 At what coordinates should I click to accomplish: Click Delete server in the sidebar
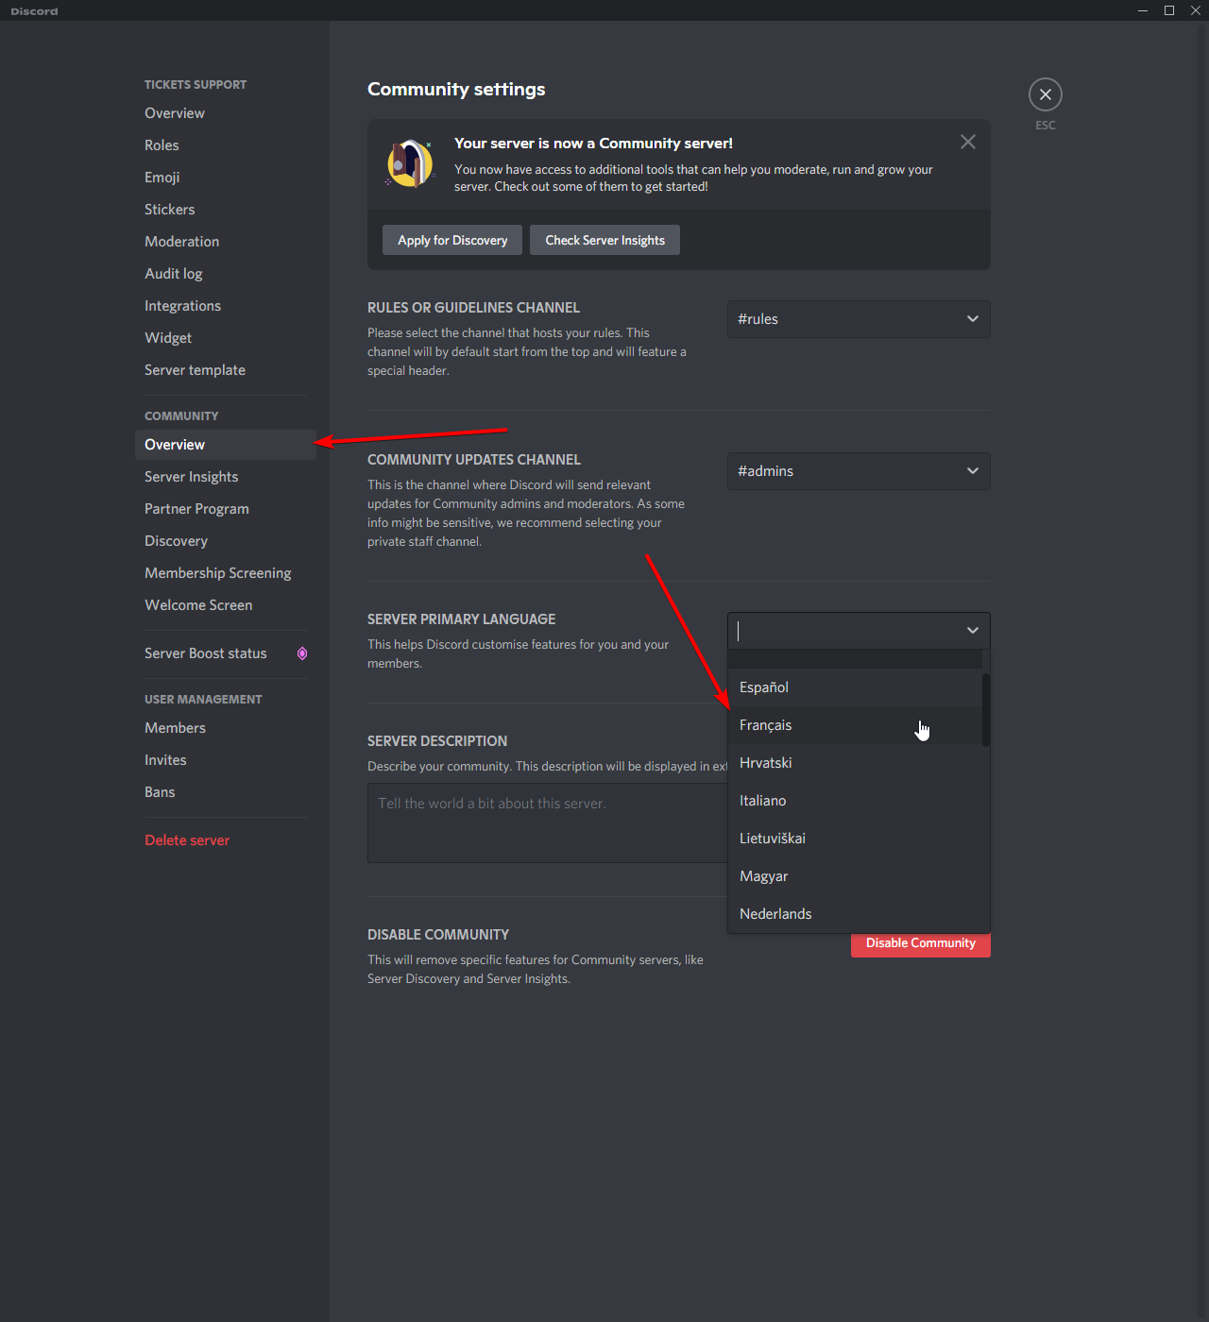[187, 840]
